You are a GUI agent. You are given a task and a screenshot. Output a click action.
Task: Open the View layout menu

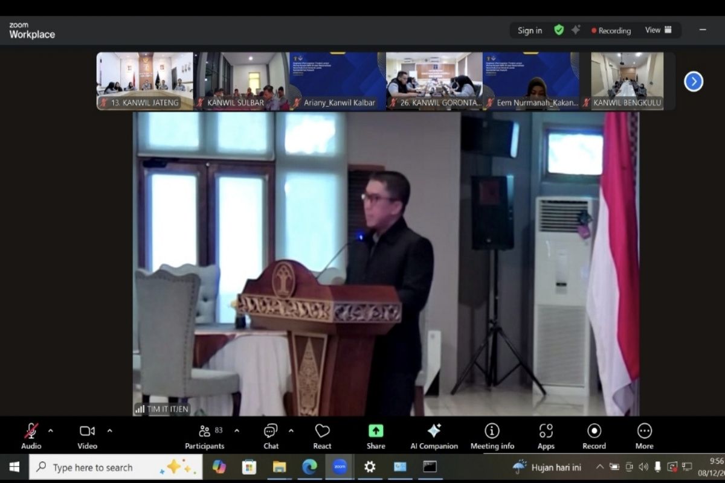coord(658,30)
